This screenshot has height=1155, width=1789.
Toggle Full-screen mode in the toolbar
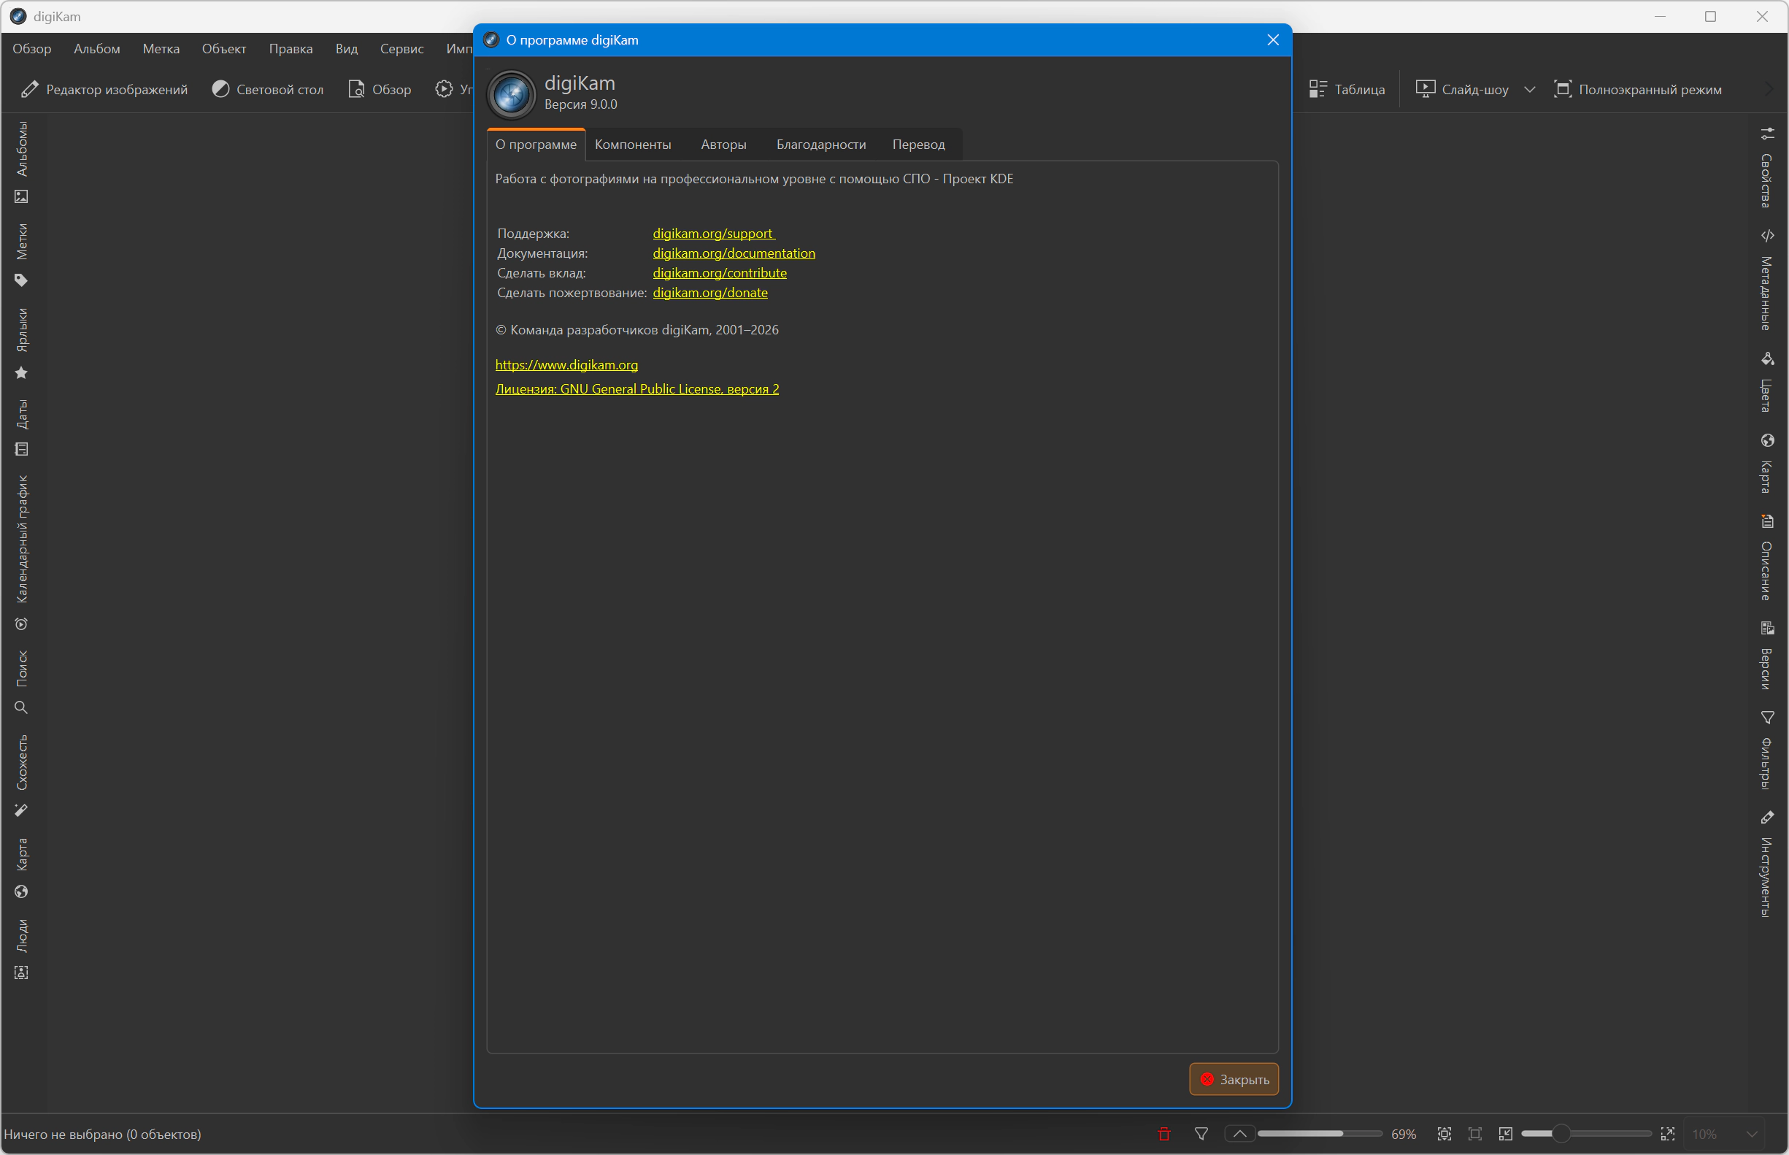(x=1639, y=89)
